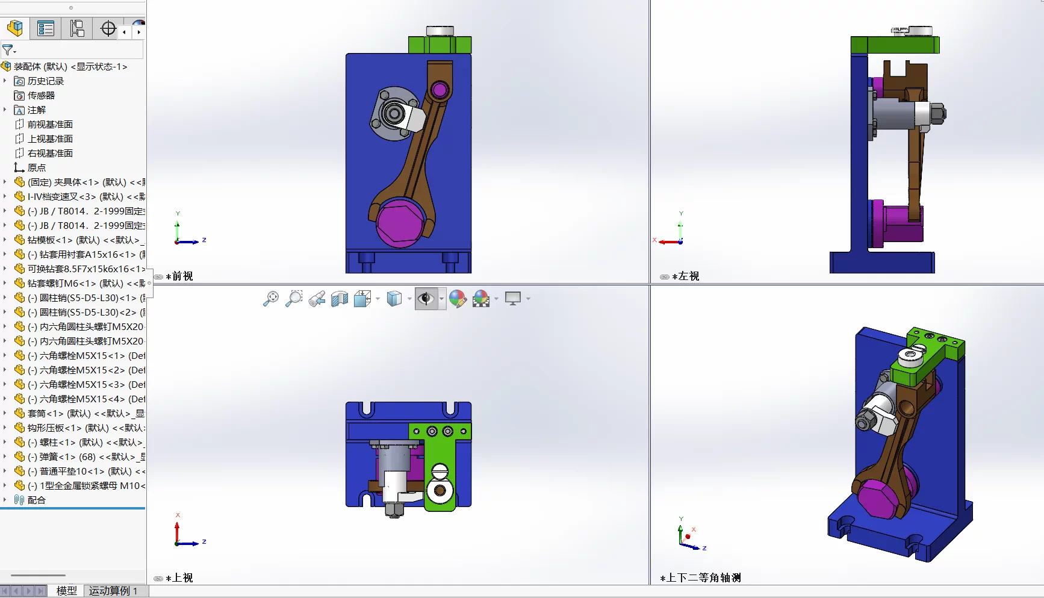1044x598 pixels.
Task: Select the Zoom to Area tool
Action: coord(294,299)
